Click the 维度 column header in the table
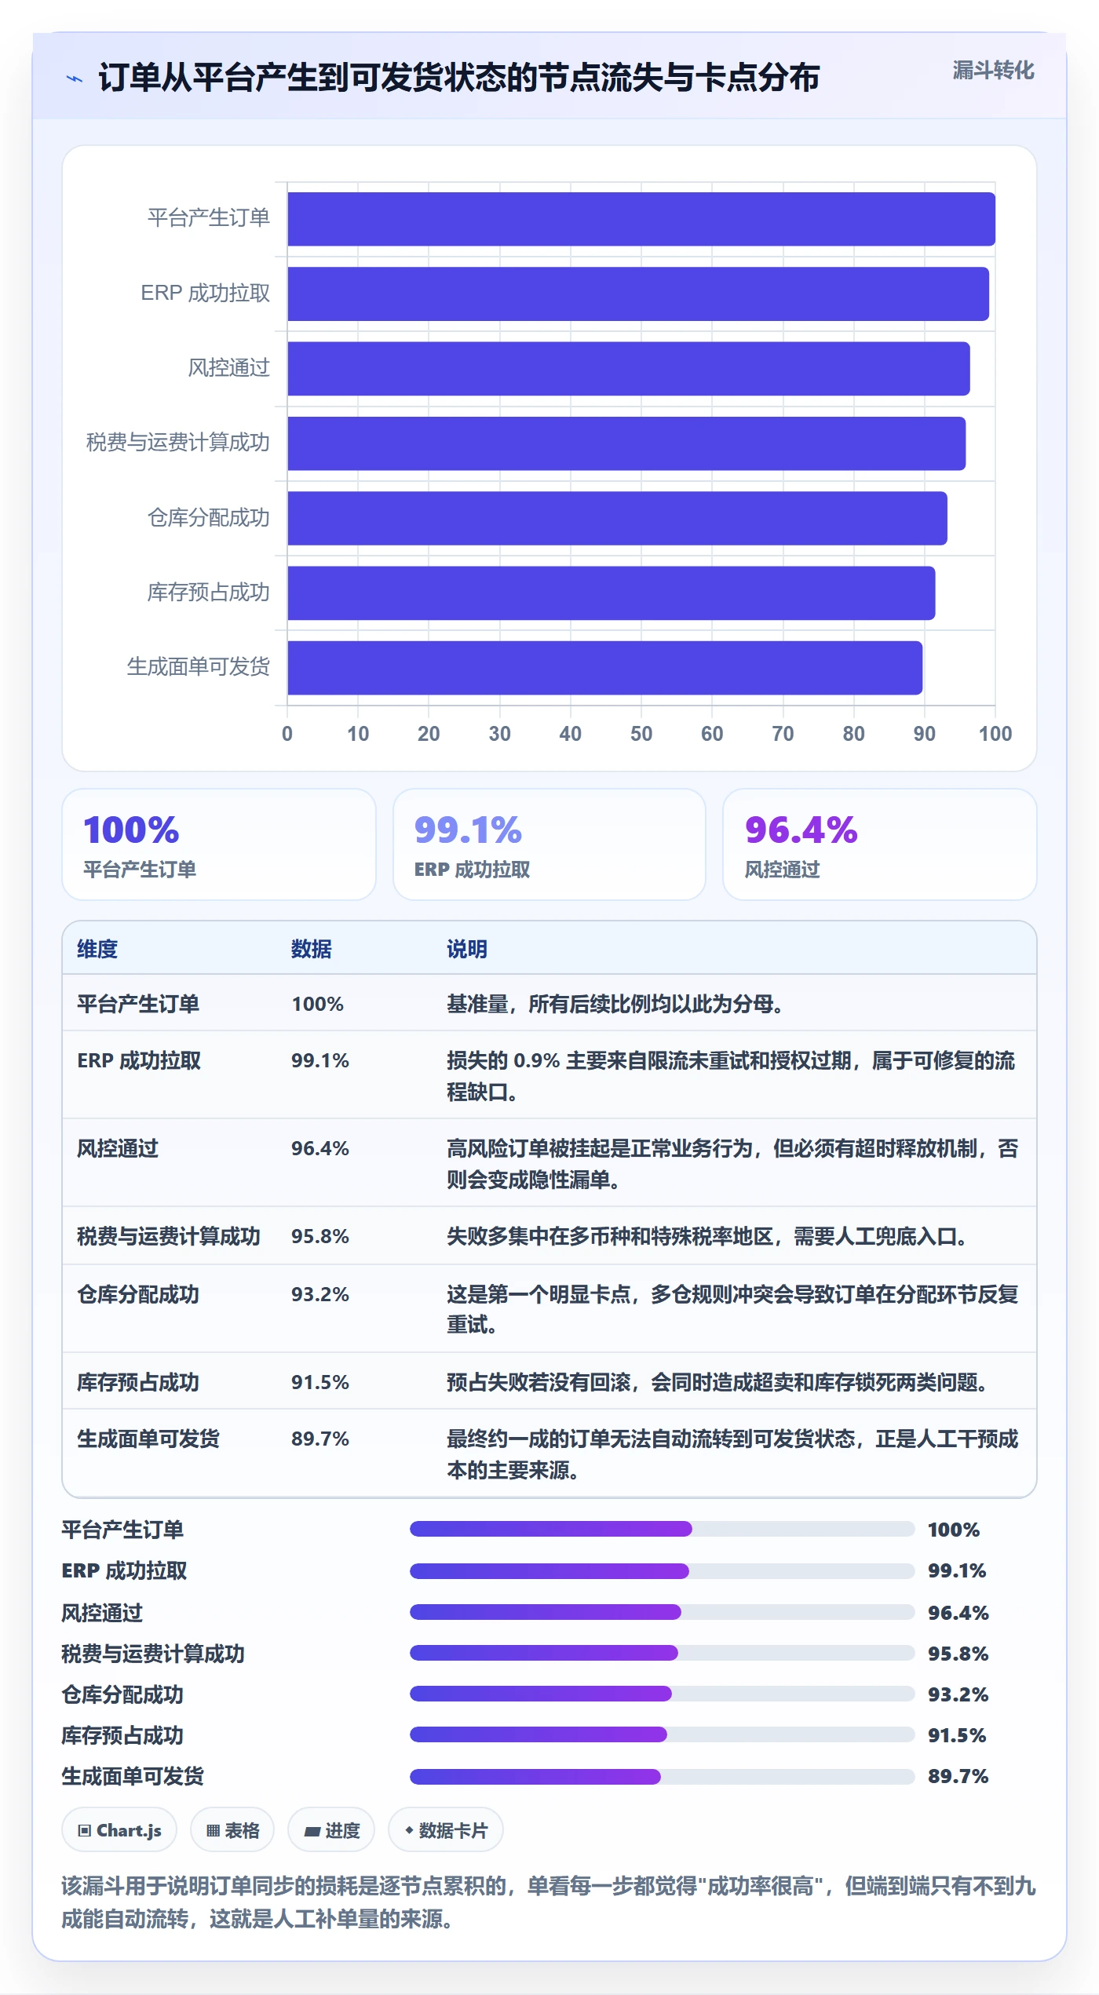The width and height of the screenshot is (1099, 1995). [97, 949]
